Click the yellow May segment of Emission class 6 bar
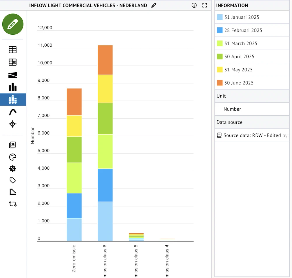Screen dimensions: 292x278 pyautogui.click(x=105, y=89)
